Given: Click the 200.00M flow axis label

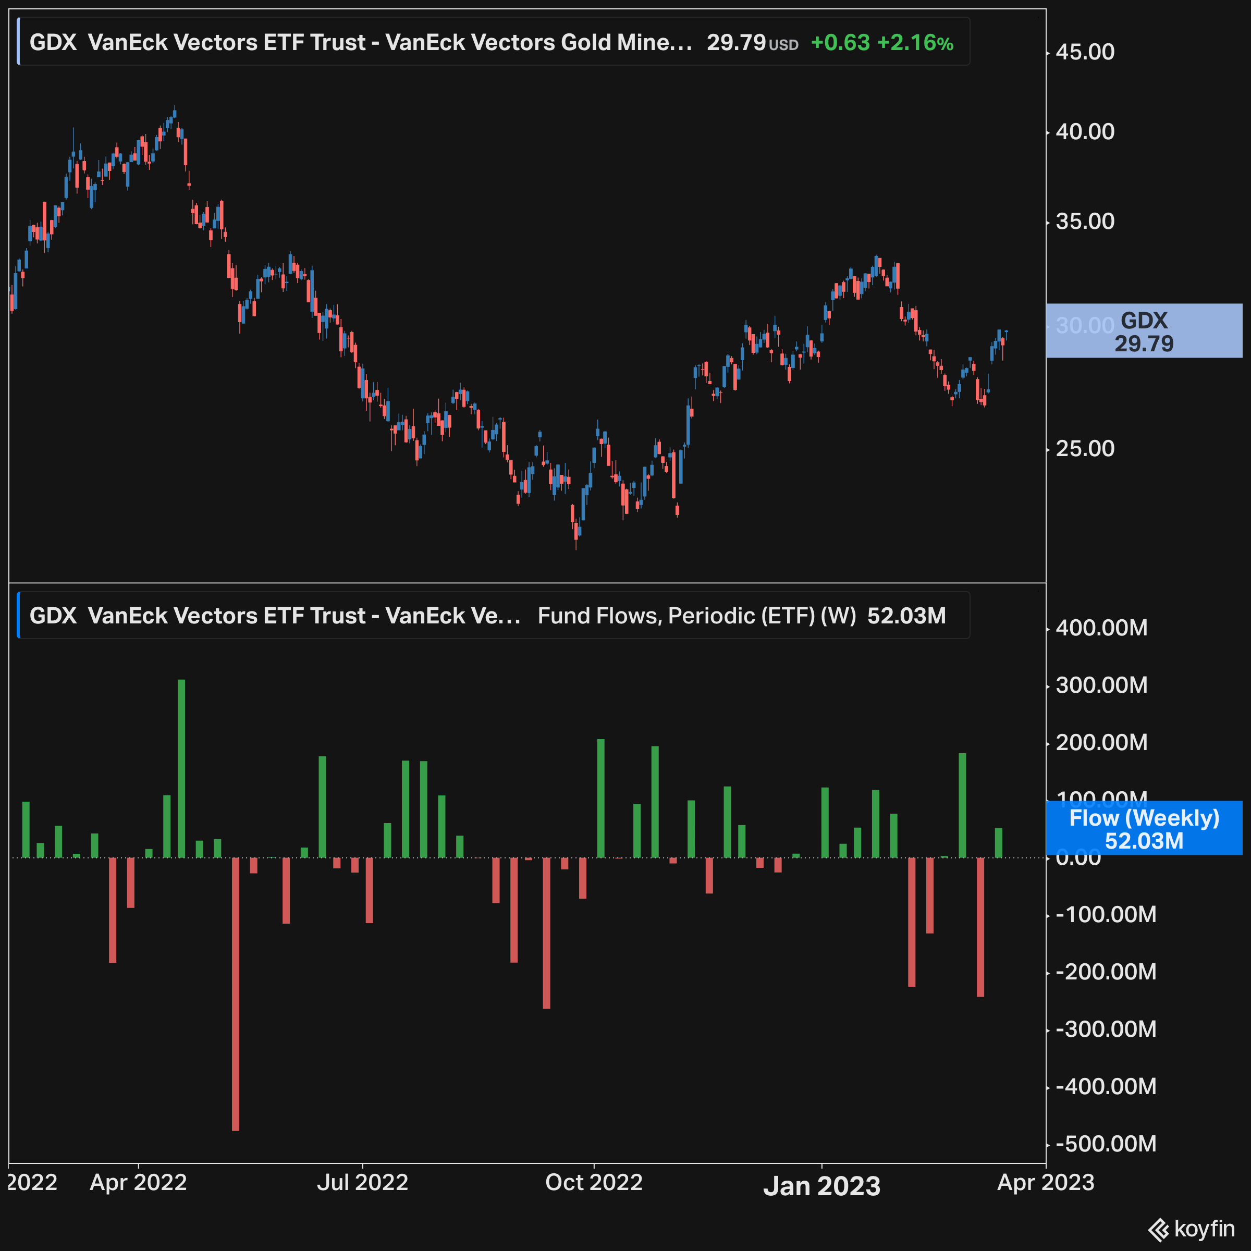Looking at the screenshot, I should coord(1101,742).
